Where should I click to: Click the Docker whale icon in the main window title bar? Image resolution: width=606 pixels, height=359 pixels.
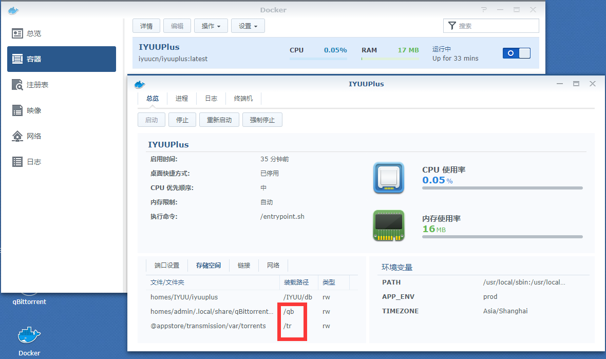(x=13, y=10)
